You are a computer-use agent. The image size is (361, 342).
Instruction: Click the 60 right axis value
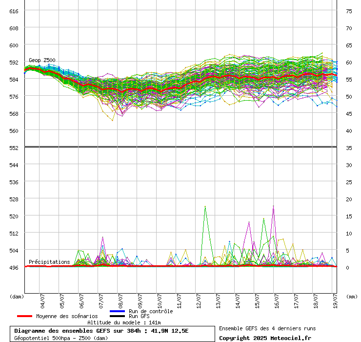[x=349, y=63]
